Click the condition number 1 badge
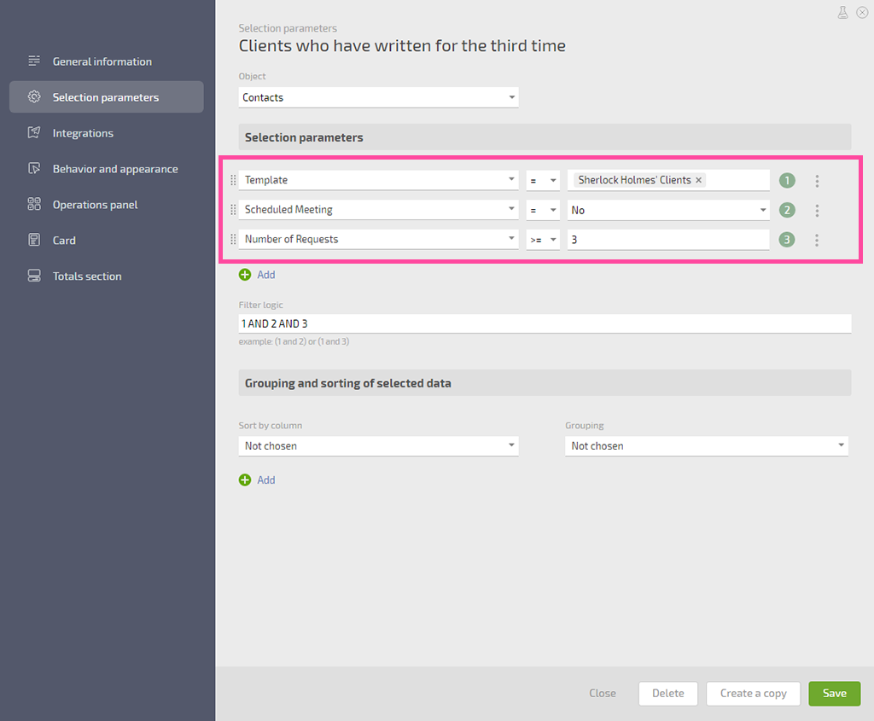874x721 pixels. point(787,181)
